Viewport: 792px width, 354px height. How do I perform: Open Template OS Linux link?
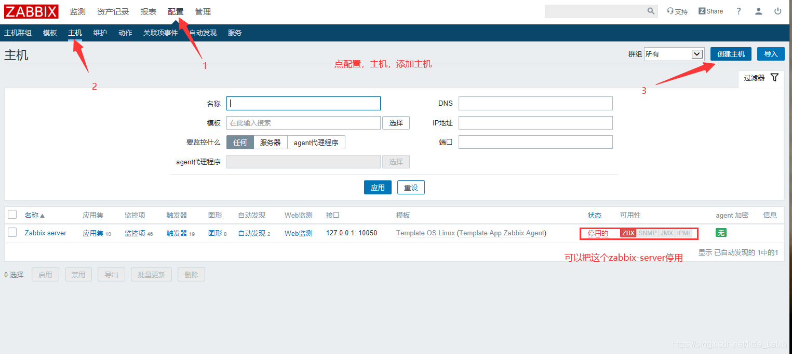[x=425, y=233]
